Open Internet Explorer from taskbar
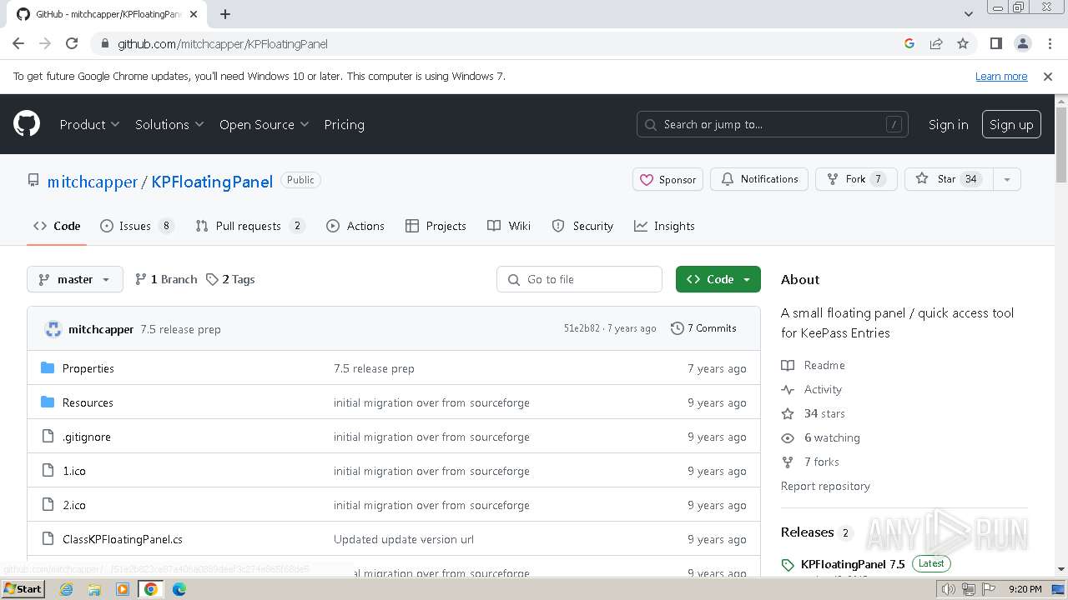 (67, 589)
